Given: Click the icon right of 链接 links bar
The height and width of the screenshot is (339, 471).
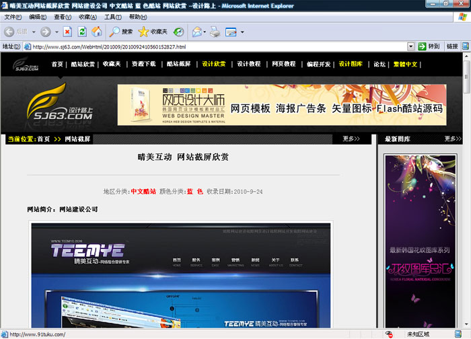Looking at the screenshot, I should 466,46.
